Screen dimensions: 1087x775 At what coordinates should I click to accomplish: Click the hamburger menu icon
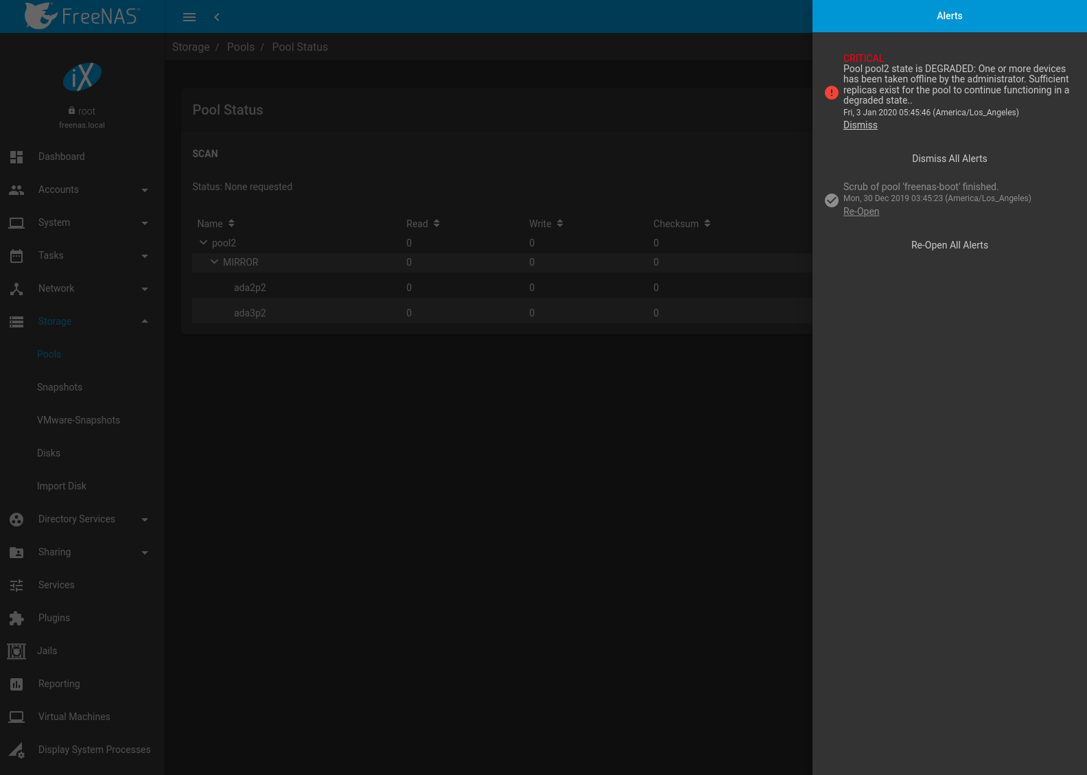(x=189, y=17)
